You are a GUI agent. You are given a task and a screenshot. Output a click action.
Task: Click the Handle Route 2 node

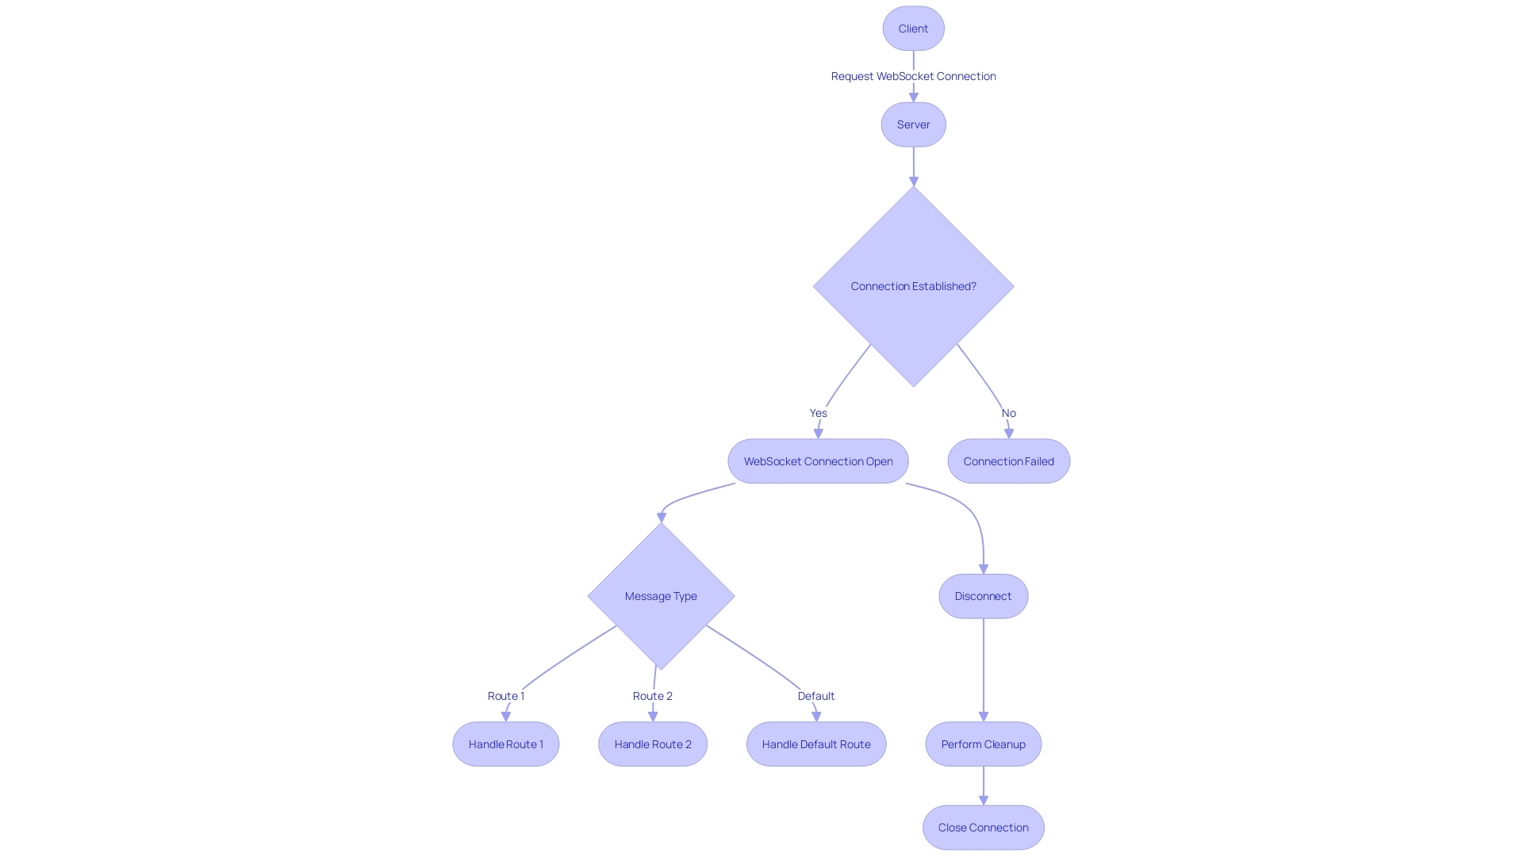[652, 744]
